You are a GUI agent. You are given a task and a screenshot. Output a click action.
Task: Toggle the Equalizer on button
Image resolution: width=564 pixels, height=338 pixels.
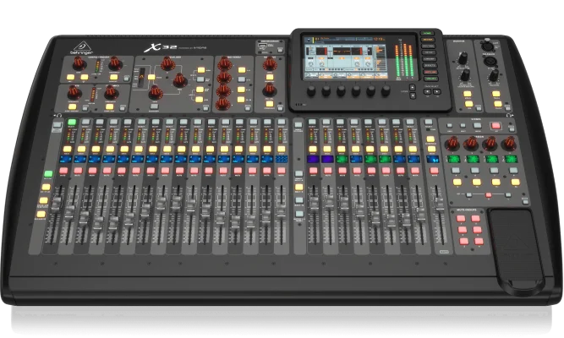pyautogui.click(x=154, y=106)
